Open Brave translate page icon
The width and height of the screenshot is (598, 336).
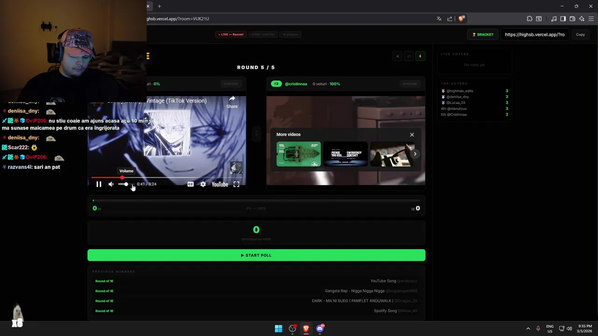pyautogui.click(x=439, y=19)
